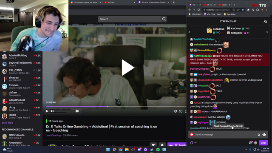Click the search magnifier icon button
The image size is (272, 153).
point(164,19)
